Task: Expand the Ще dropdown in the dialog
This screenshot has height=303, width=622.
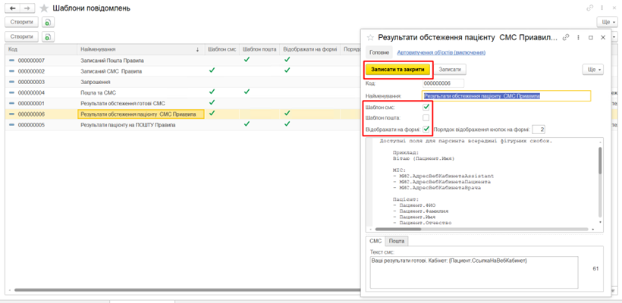Action: pyautogui.click(x=592, y=69)
